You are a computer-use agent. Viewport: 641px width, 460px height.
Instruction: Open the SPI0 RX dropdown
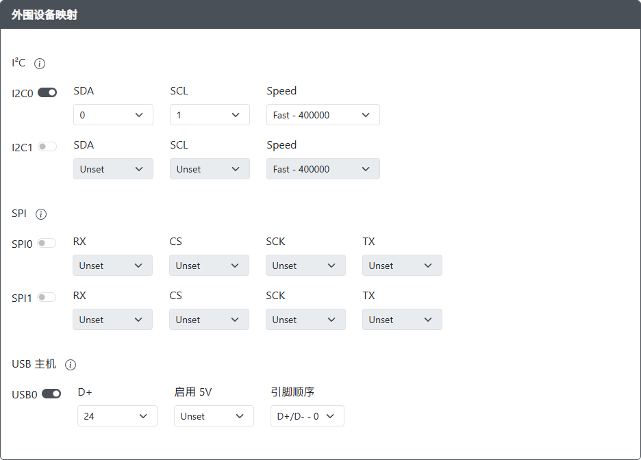point(112,266)
